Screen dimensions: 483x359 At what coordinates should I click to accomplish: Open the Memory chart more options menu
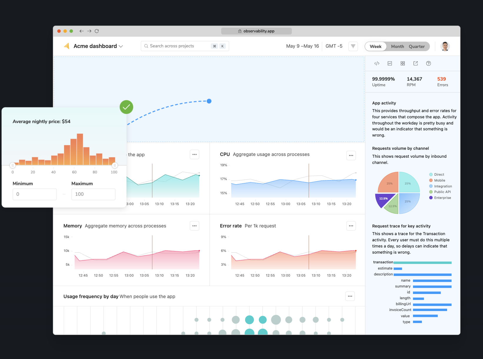[194, 226]
